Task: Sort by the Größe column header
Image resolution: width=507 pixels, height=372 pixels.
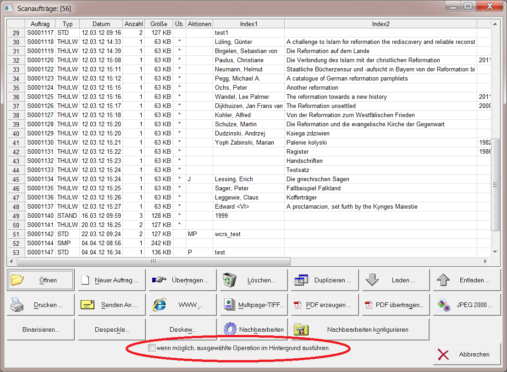Action: click(x=159, y=24)
